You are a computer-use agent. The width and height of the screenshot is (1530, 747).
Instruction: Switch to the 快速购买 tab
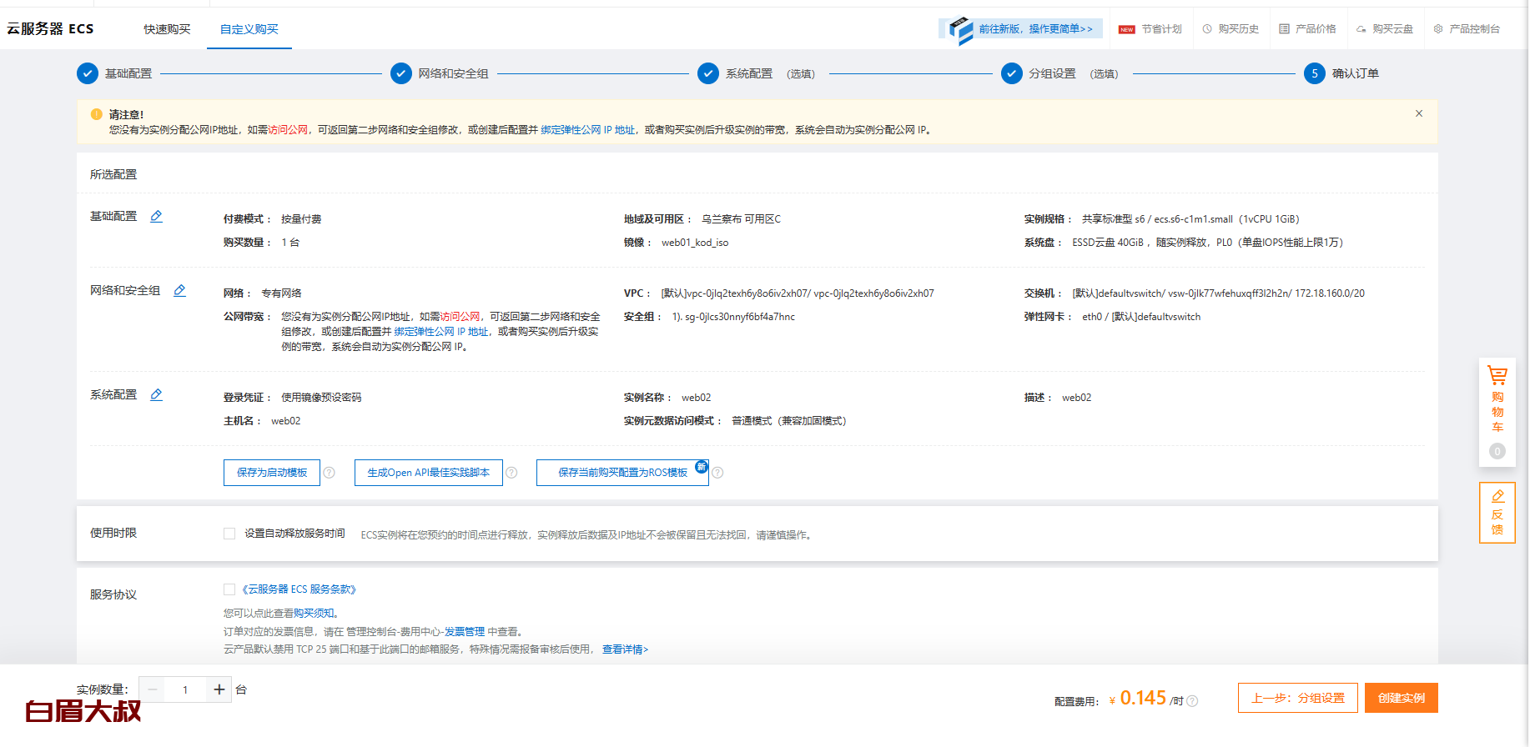click(x=167, y=29)
